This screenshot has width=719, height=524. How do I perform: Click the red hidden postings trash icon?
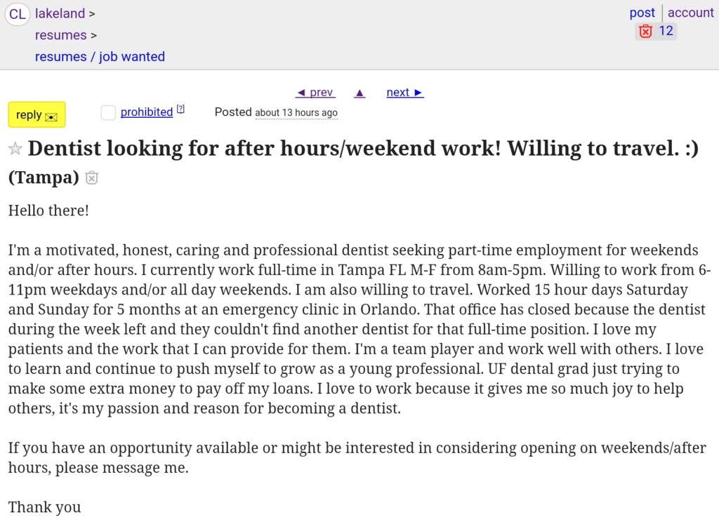click(645, 31)
